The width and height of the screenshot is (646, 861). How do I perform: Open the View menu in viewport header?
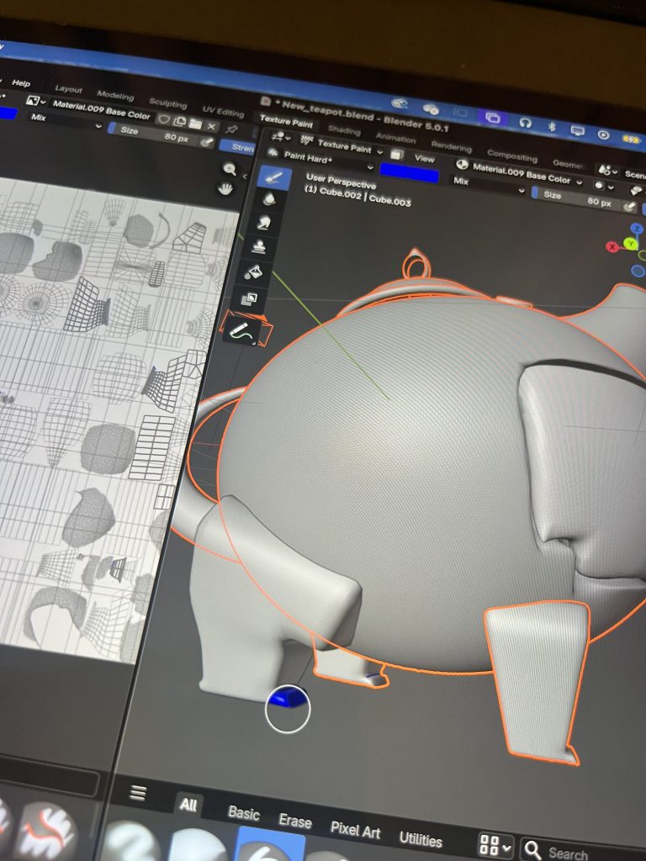pos(425,158)
